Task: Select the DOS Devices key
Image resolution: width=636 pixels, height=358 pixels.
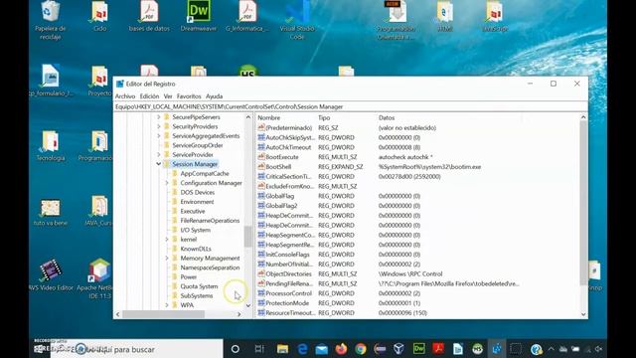Action: (x=197, y=192)
